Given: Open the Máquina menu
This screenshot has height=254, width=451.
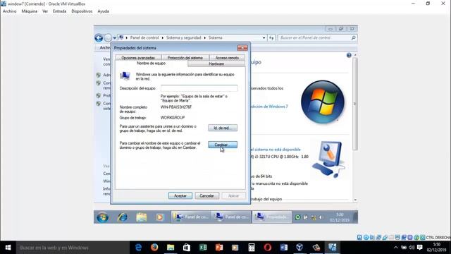Looking at the screenshot, I should point(30,11).
